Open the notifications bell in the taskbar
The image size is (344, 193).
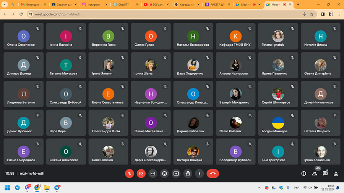click(x=338, y=188)
